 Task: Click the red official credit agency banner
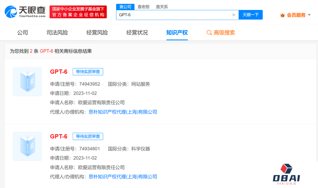78,12
